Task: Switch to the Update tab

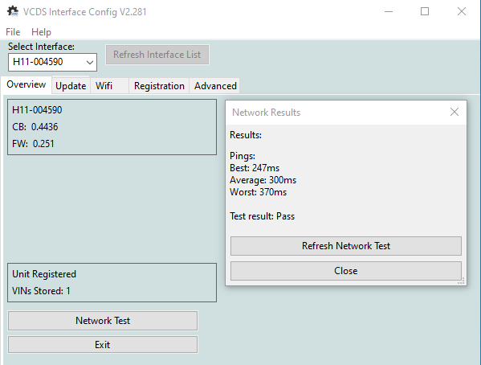Action: [x=71, y=86]
